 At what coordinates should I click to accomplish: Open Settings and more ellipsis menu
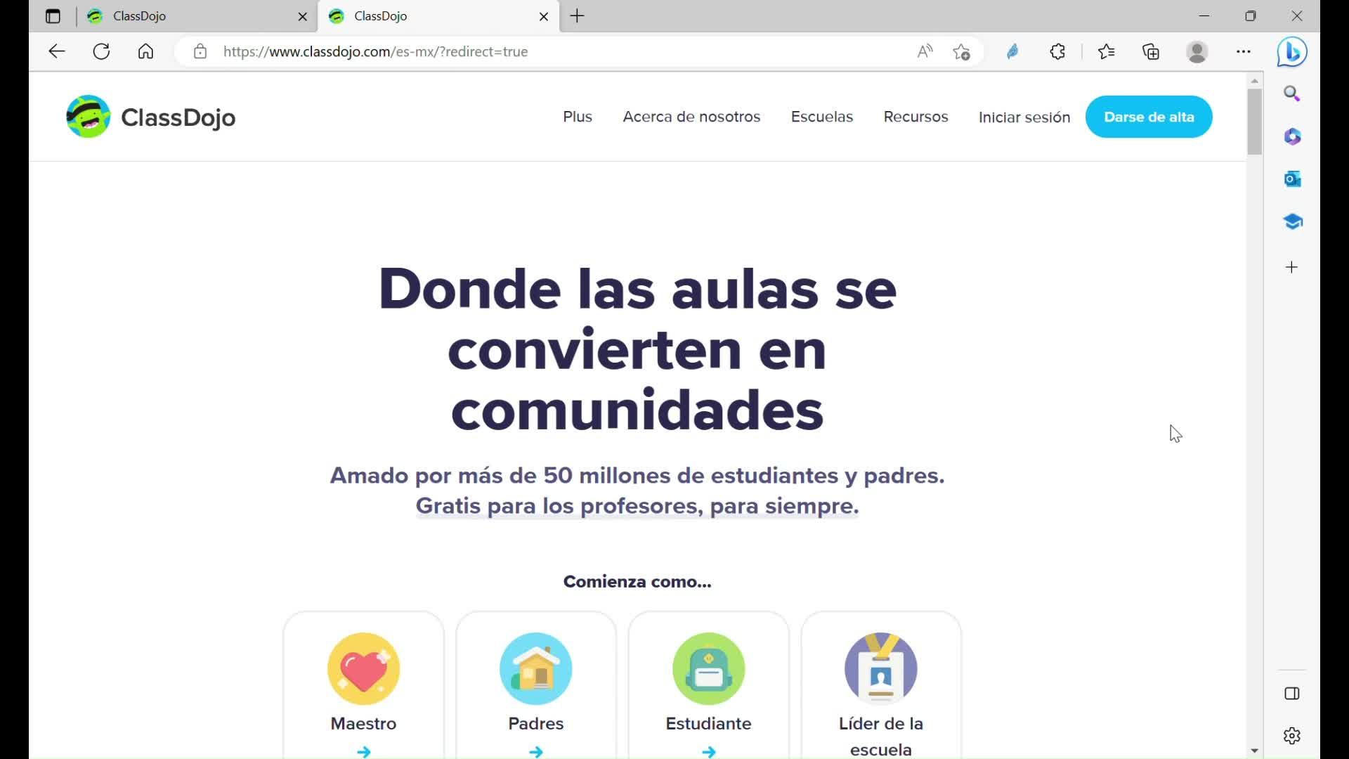tap(1243, 51)
